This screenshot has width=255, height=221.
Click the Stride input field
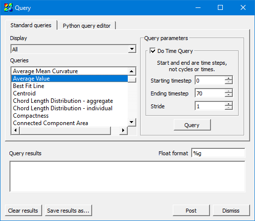[210, 106]
